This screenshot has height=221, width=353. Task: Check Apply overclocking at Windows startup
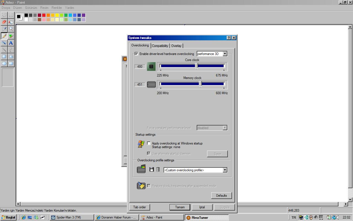point(149,143)
